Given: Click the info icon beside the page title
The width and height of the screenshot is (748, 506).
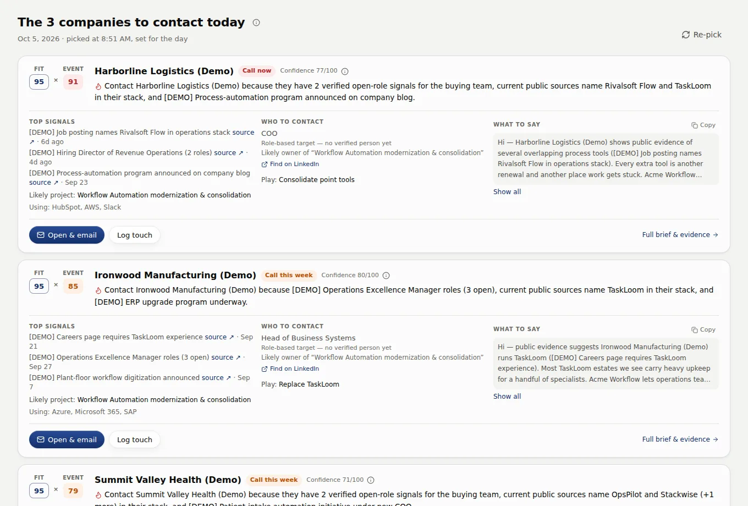Looking at the screenshot, I should tap(256, 23).
